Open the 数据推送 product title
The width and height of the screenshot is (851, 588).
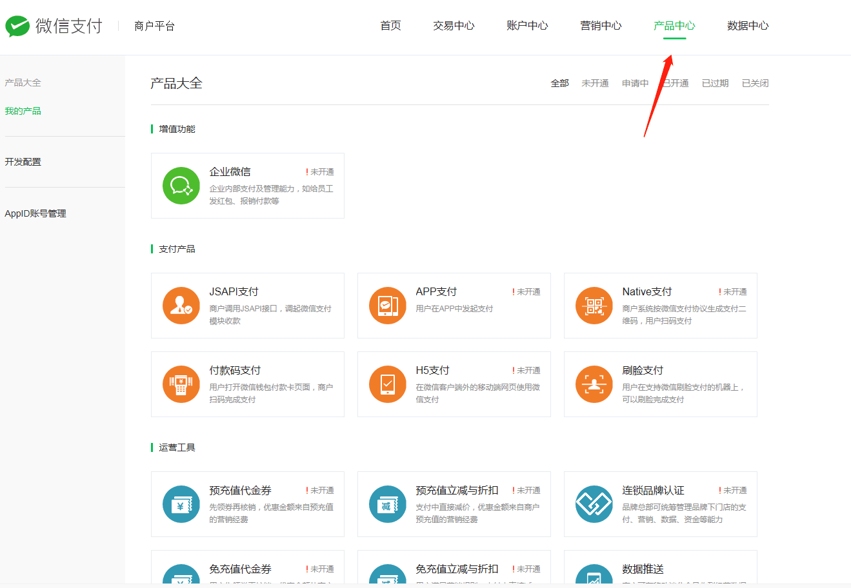pos(643,569)
